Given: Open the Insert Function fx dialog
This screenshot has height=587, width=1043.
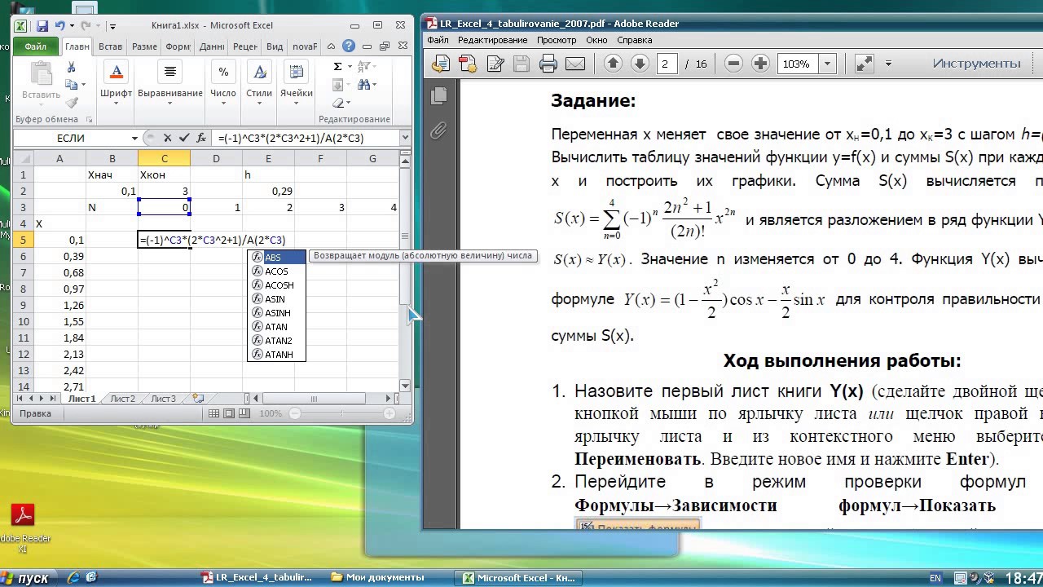Looking at the screenshot, I should (201, 138).
